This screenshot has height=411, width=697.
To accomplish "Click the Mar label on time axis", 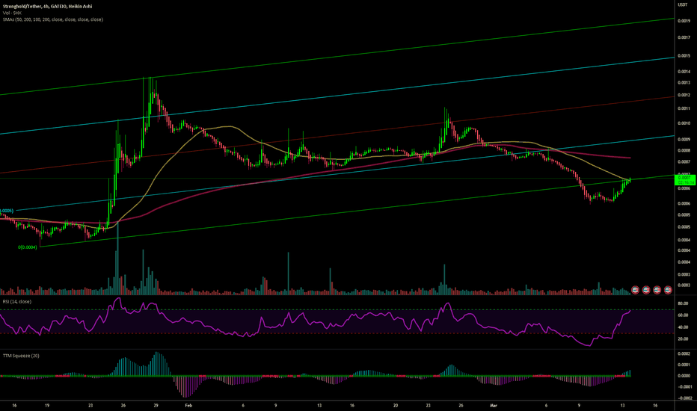I will (x=493, y=405).
